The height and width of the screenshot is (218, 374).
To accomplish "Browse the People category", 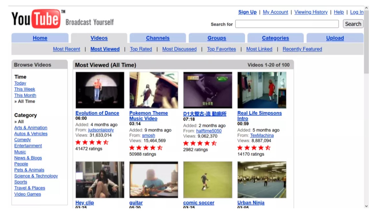I will 21,164.
